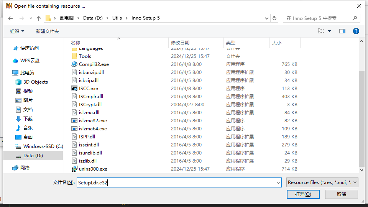Viewport: 368px width, 207px height.
Task: Toggle the preview pane icon
Action: point(342,31)
